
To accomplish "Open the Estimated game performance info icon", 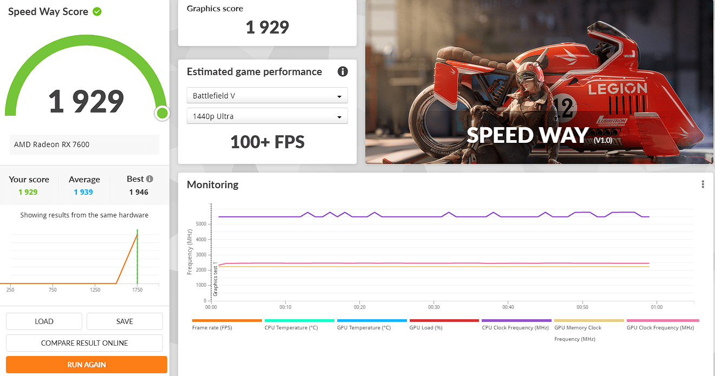I will click(343, 72).
